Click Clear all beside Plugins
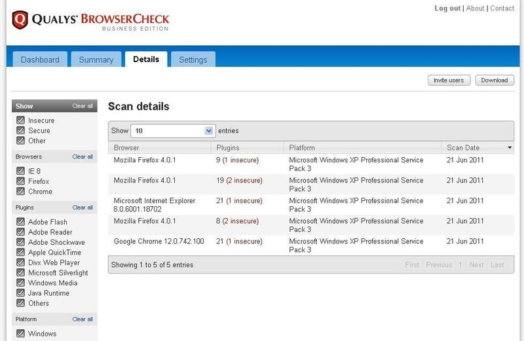Viewport: 524px width, 341px height. (x=83, y=207)
